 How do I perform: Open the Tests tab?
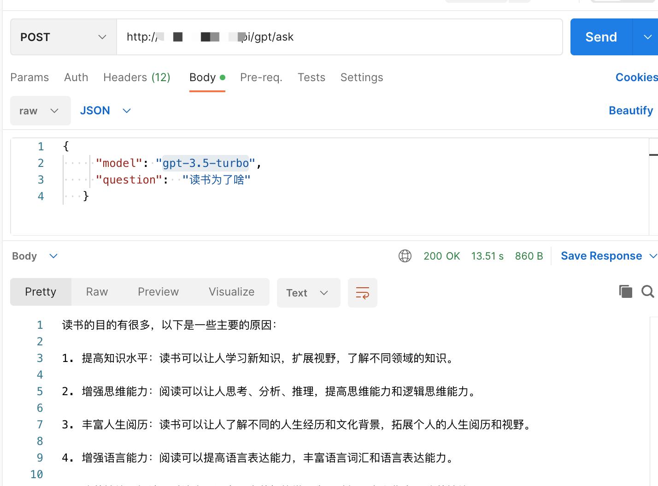click(311, 77)
